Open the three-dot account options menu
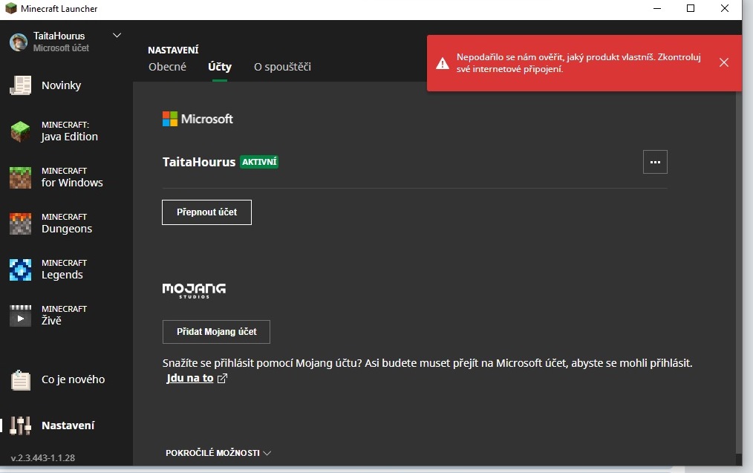 pos(655,162)
